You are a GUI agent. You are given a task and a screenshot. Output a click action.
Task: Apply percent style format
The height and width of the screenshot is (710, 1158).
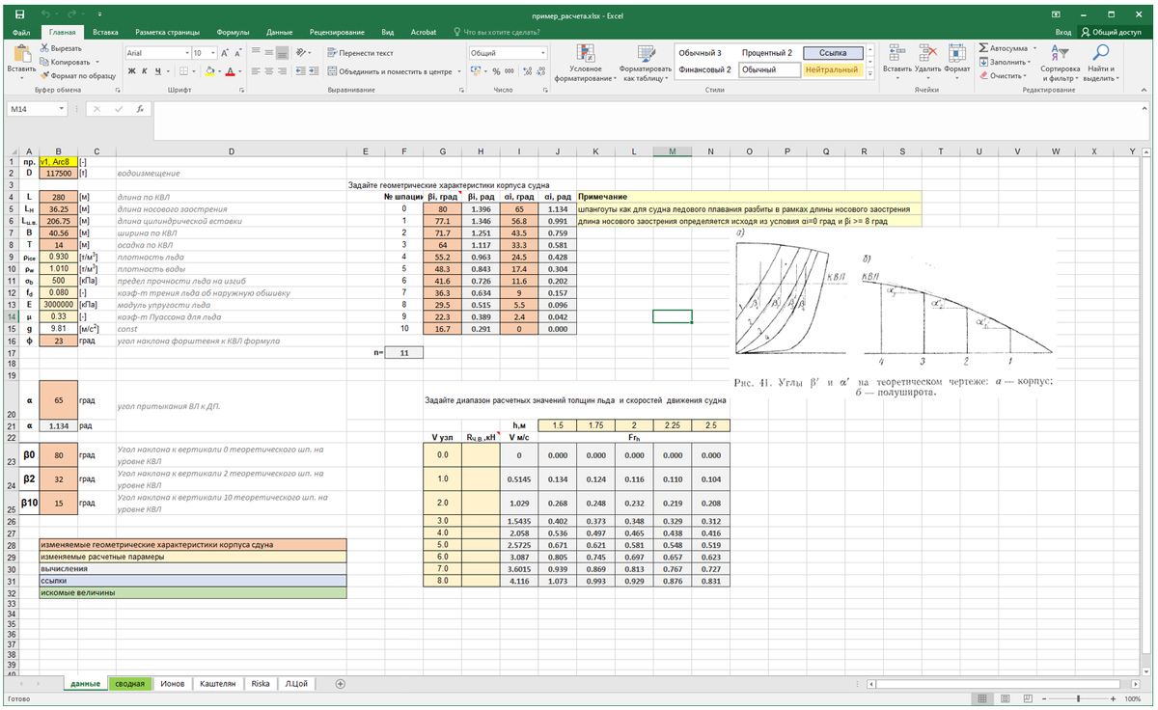pyautogui.click(x=496, y=71)
